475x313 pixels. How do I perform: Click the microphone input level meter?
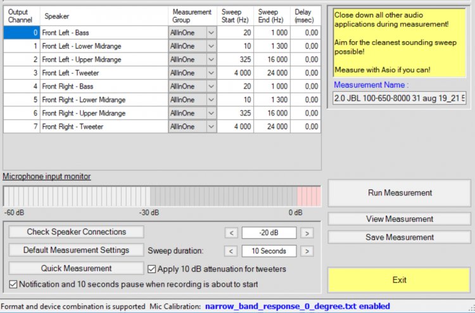(161, 196)
